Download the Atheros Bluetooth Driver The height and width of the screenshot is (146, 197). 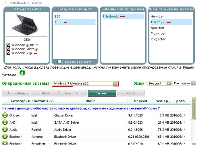tap(5, 136)
